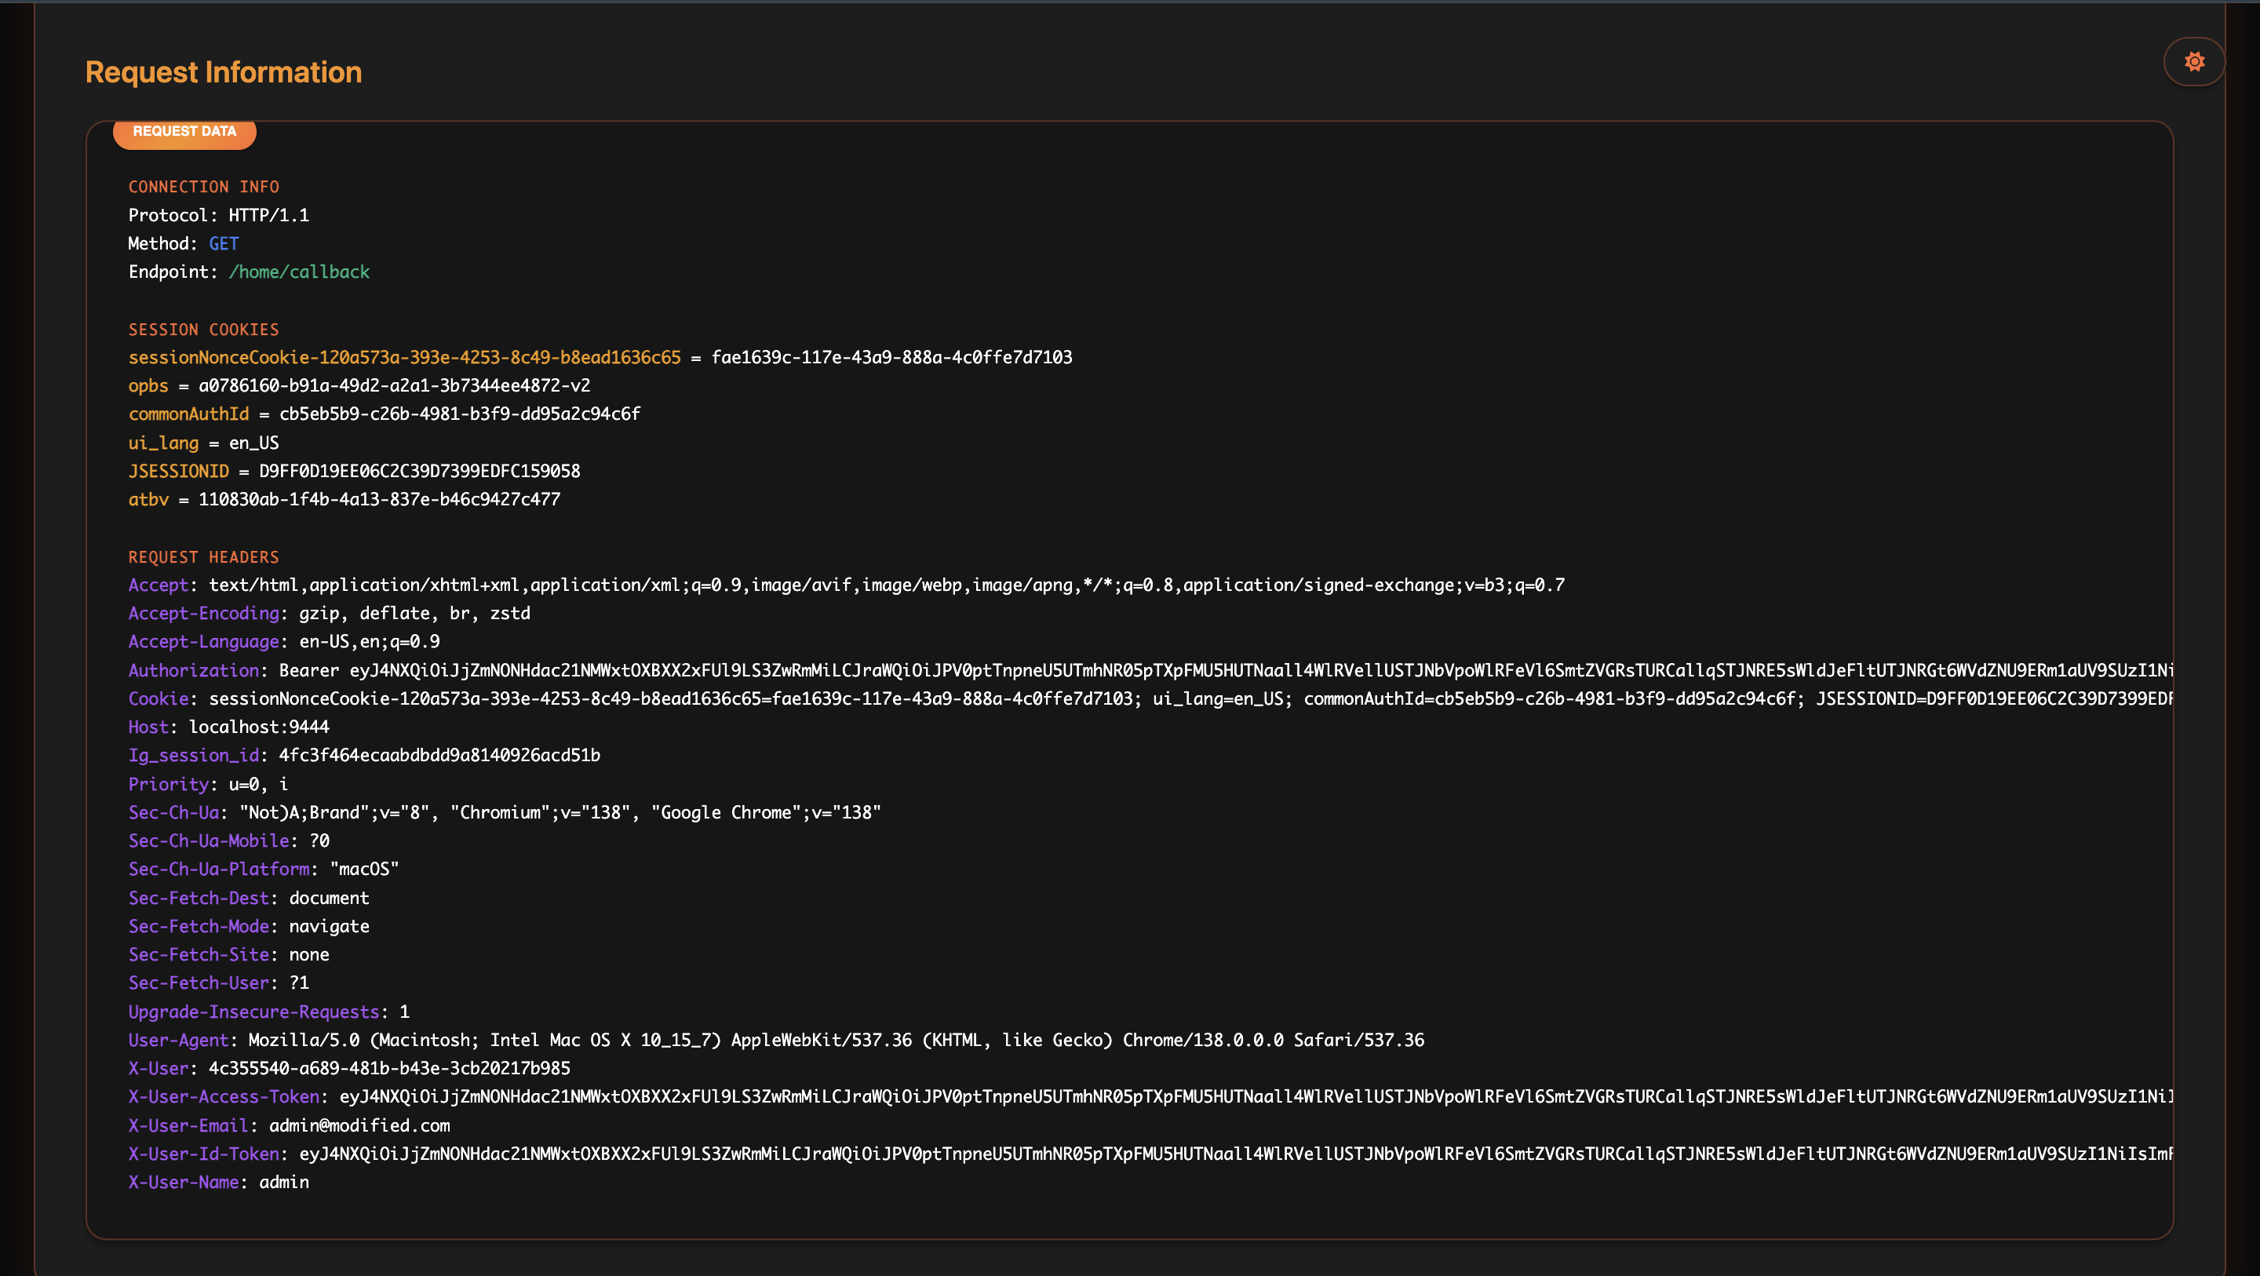Select the CONNECTION INFO section label

[203, 187]
